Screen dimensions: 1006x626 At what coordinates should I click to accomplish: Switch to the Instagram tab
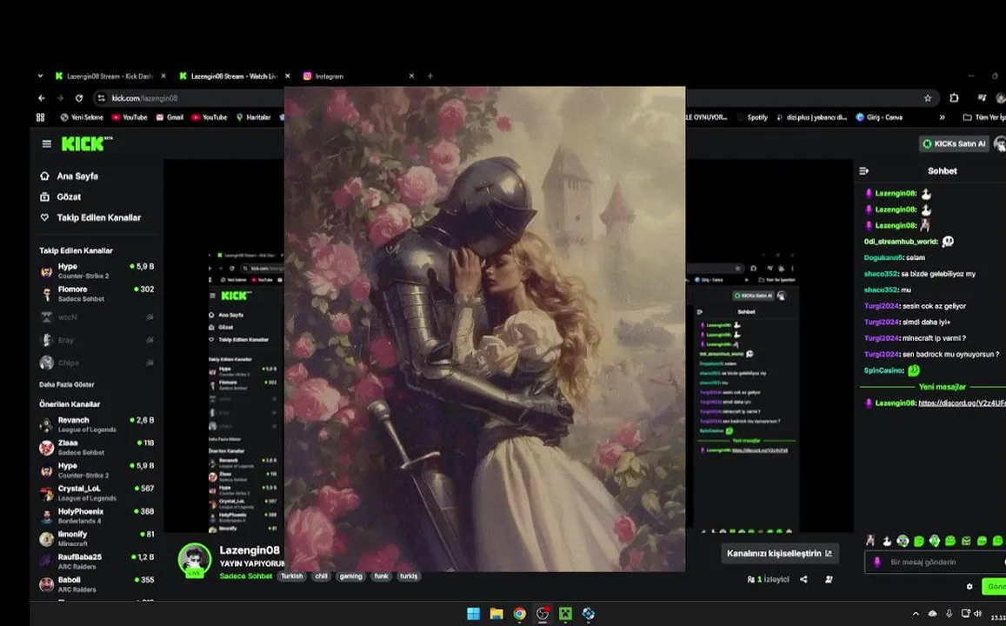point(330,76)
